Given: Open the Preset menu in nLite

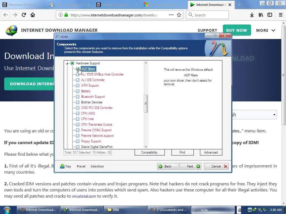Looking at the screenshot, I should click(81, 166).
